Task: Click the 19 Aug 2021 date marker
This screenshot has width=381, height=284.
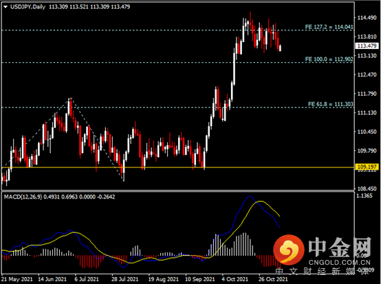Action: point(163,279)
